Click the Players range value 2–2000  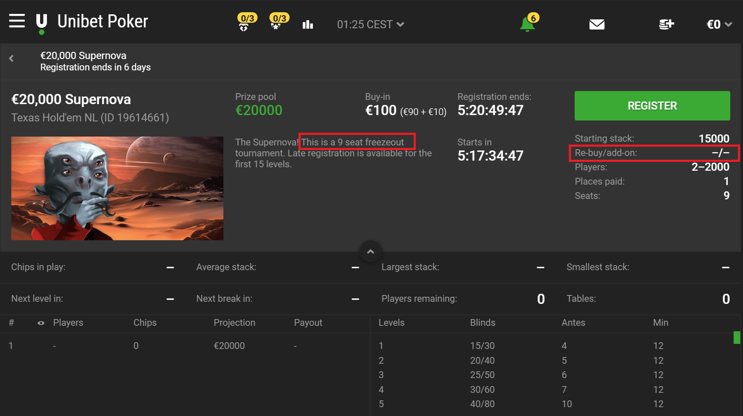(710, 167)
